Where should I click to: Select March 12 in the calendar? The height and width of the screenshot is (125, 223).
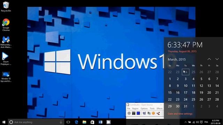coord(201,86)
